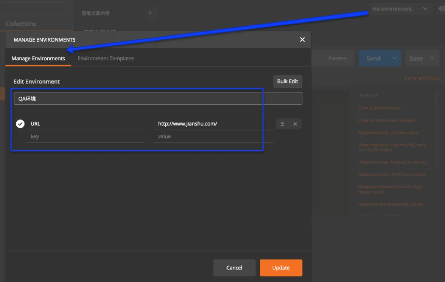
Task: Delete the URL variable row
Action: 295,124
